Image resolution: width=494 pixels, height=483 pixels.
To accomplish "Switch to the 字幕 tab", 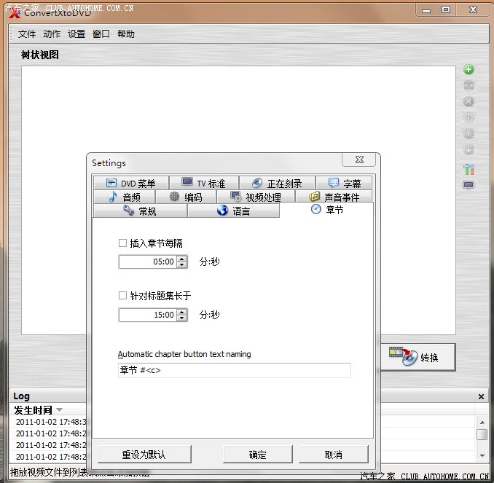I will tap(344, 183).
